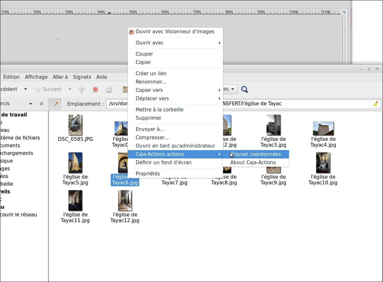Open 'courir le réseau' sidebar entry
The height and width of the screenshot is (282, 383).
tap(19, 214)
